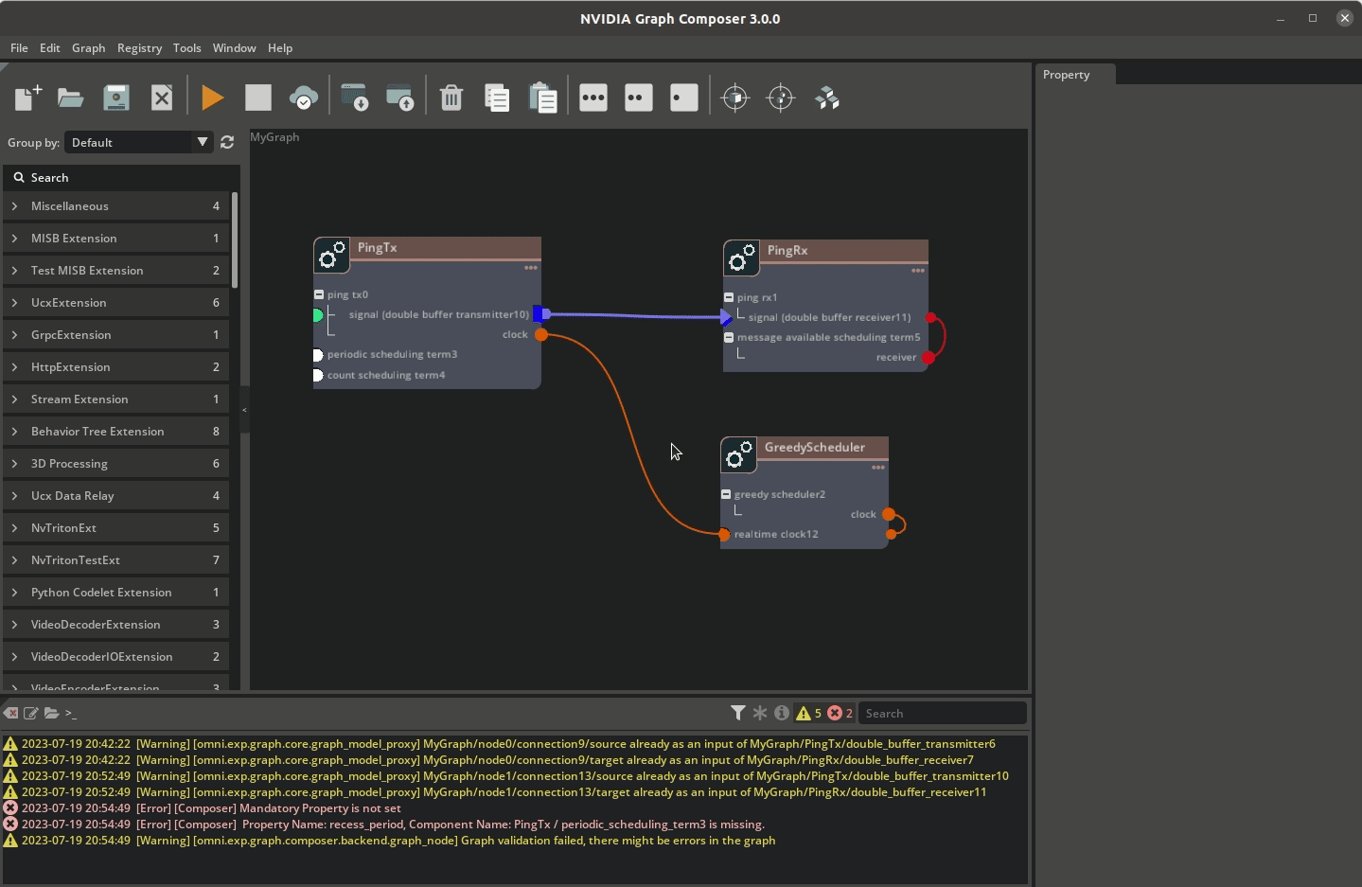The image size is (1362, 887).
Task: Click the blue transmitter output port on PingTx
Action: tap(540, 314)
